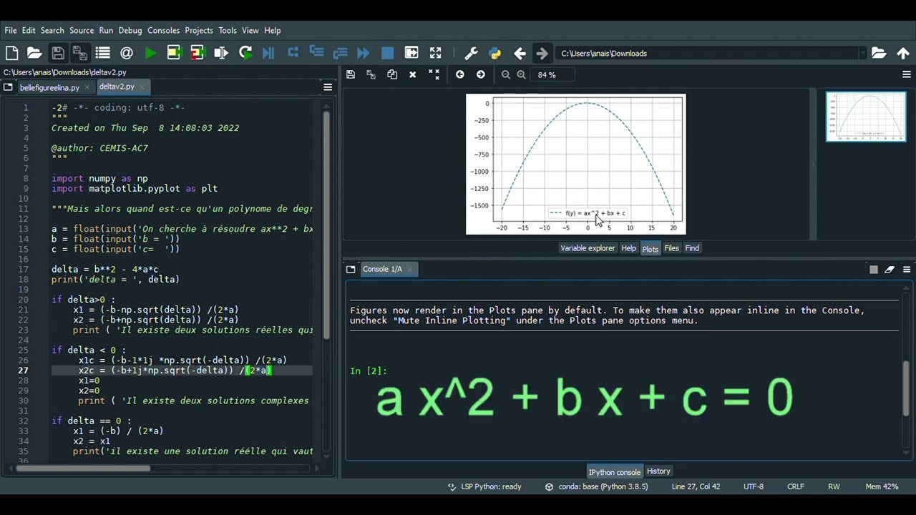Create a new file with toolbar icon
Viewport: 916px width, 515px height.
pyautogui.click(x=11, y=53)
